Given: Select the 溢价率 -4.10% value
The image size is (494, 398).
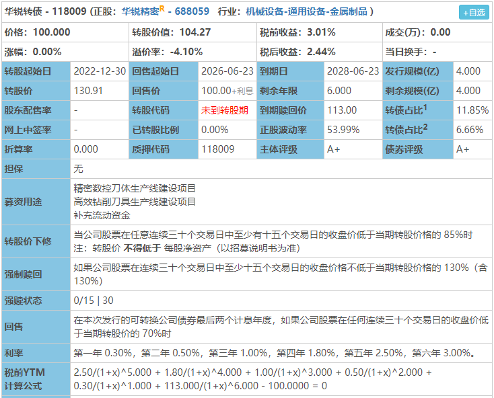Looking at the screenshot, I should [x=186, y=52].
